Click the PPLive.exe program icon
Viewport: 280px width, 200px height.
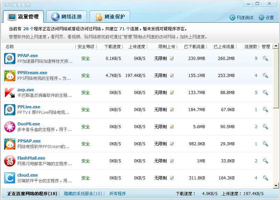pyautogui.click(x=10, y=110)
